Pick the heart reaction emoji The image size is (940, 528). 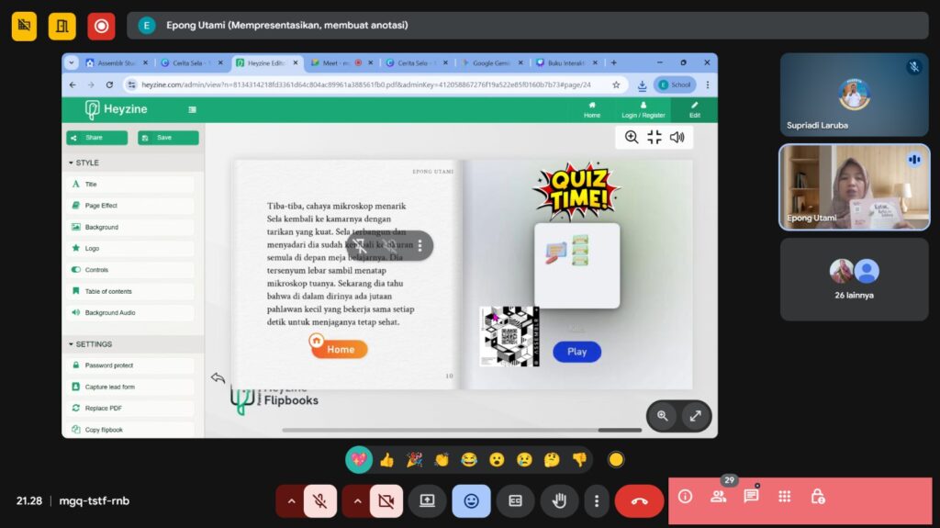(x=358, y=460)
